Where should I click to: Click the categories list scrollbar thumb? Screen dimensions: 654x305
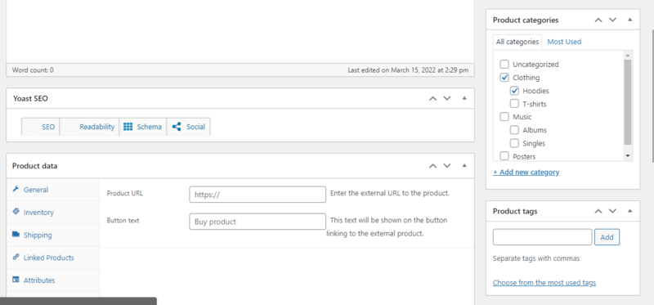pyautogui.click(x=628, y=102)
